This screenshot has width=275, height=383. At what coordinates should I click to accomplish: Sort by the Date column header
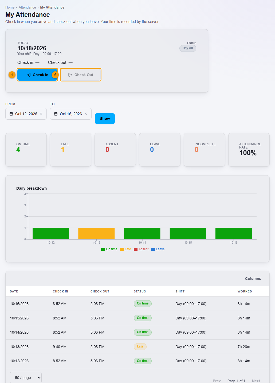tap(14, 291)
